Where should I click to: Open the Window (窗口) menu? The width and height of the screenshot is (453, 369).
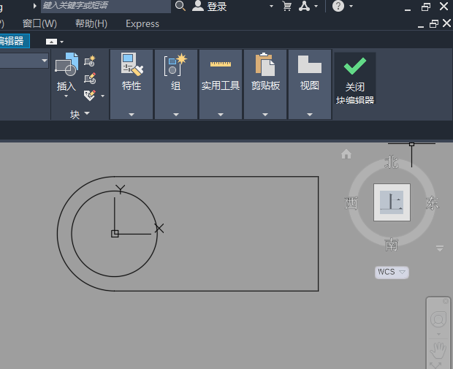click(x=39, y=23)
